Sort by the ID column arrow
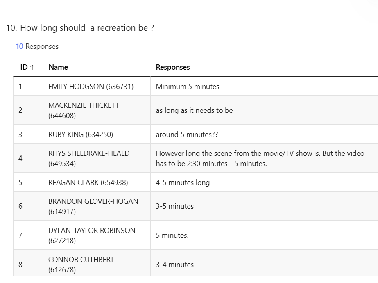The image size is (378, 283). [32, 67]
